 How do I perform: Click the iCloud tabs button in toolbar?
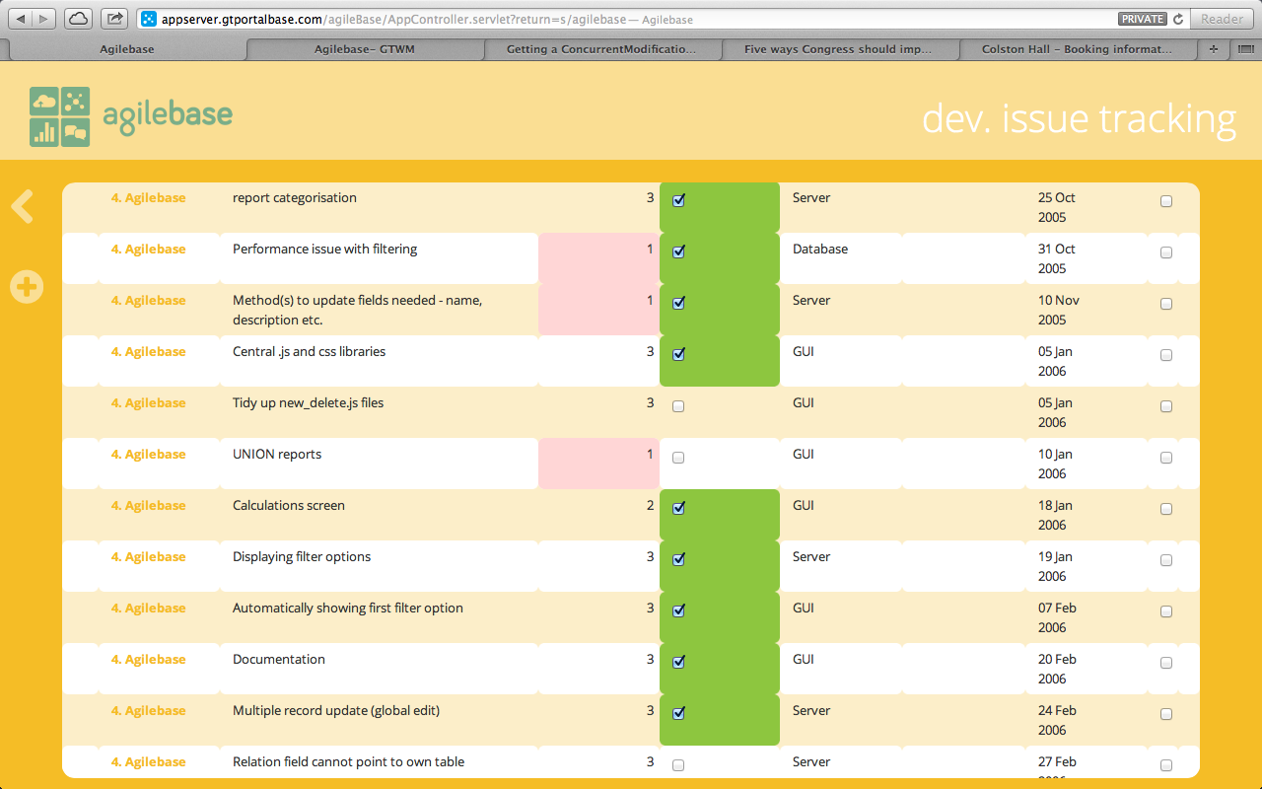[78, 19]
